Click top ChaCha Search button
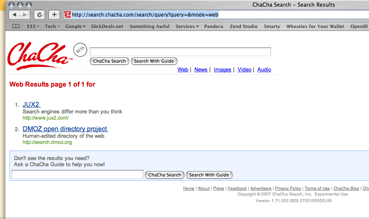Viewport: 369px width, 219px height. click(110, 61)
